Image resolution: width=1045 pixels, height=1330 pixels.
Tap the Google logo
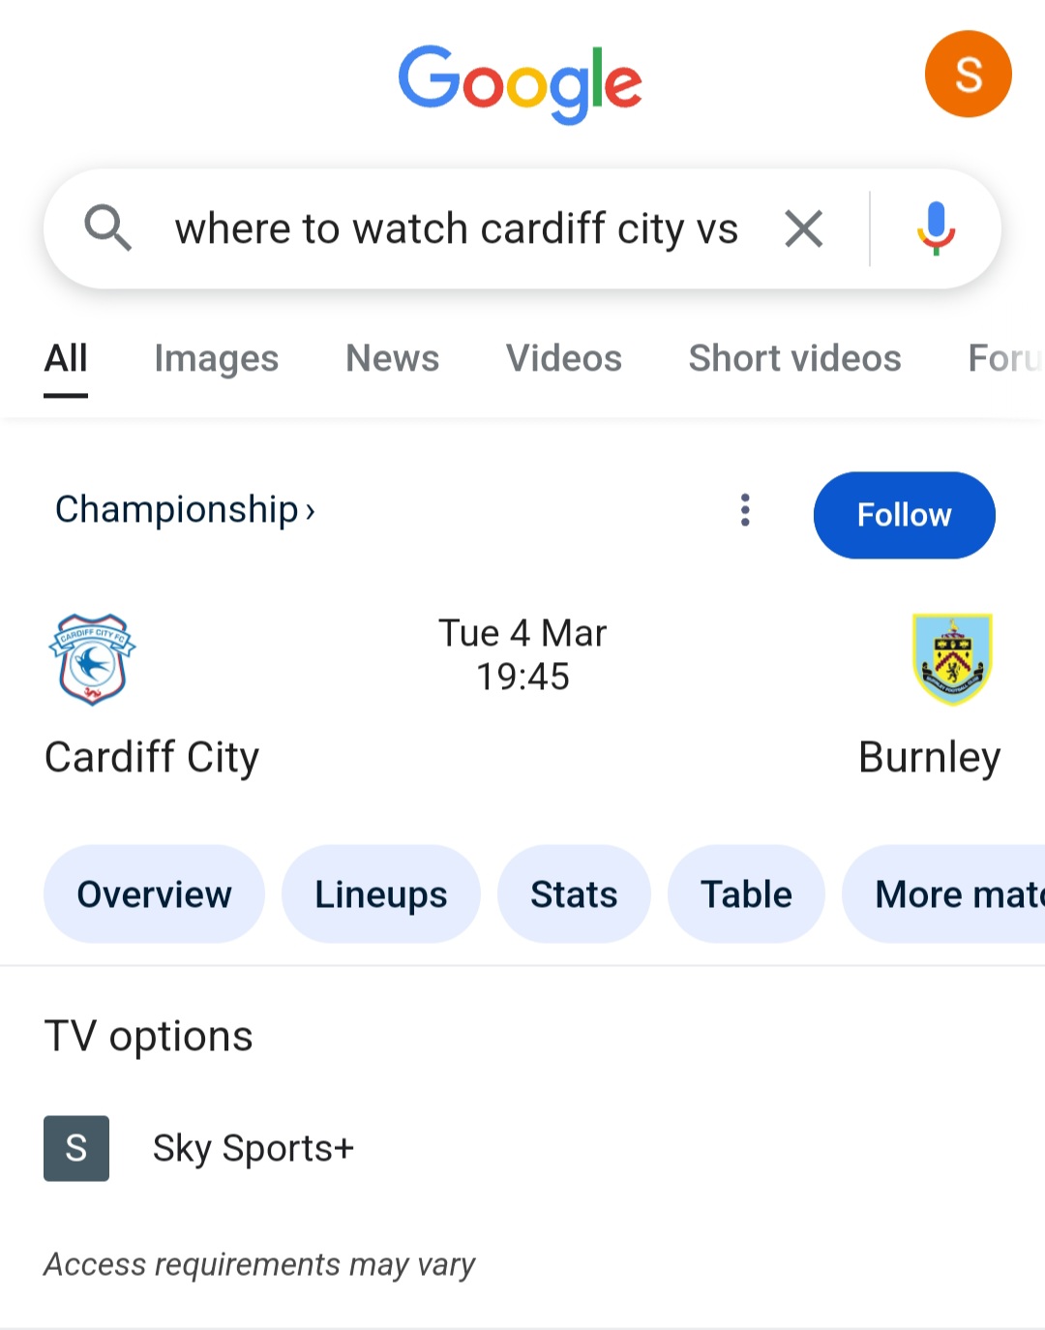click(x=520, y=82)
